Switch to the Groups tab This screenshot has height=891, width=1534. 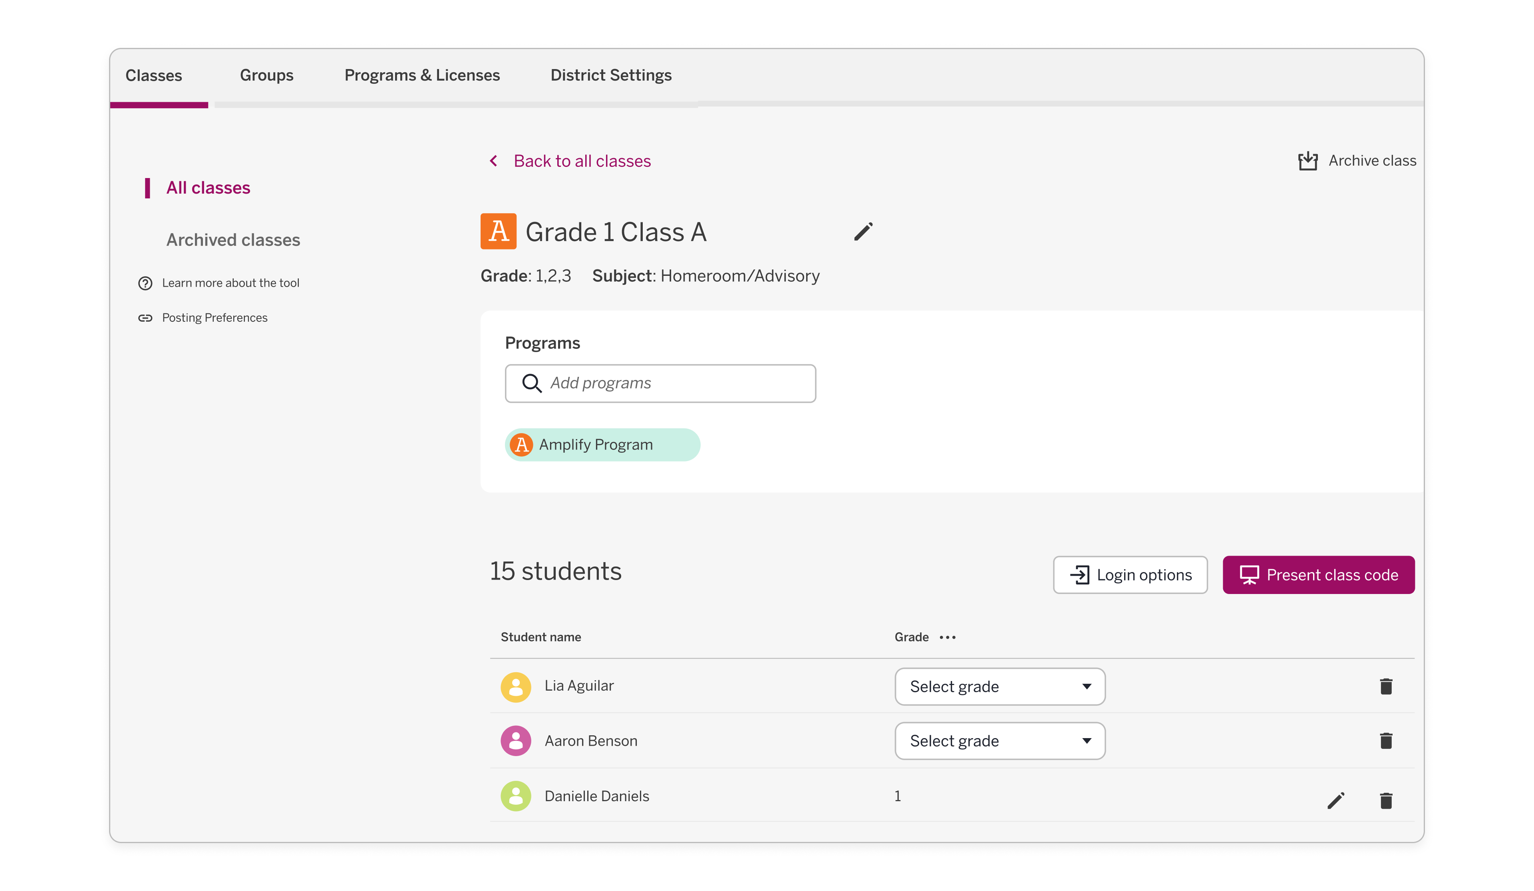266,75
